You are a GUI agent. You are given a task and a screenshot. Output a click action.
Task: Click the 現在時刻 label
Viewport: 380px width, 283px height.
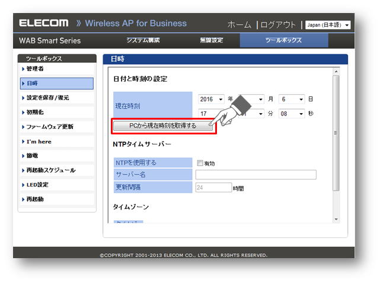[x=127, y=106]
